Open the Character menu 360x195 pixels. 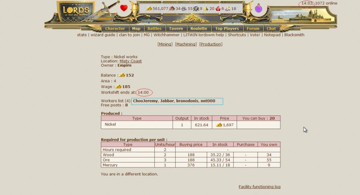coord(115,28)
